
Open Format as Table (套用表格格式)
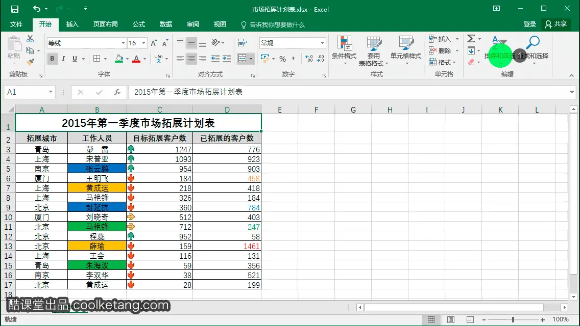tap(374, 51)
